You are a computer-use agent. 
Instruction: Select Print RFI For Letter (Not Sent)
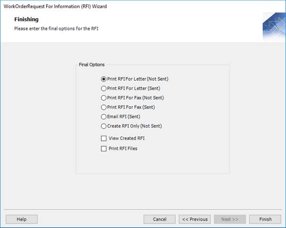pos(104,79)
